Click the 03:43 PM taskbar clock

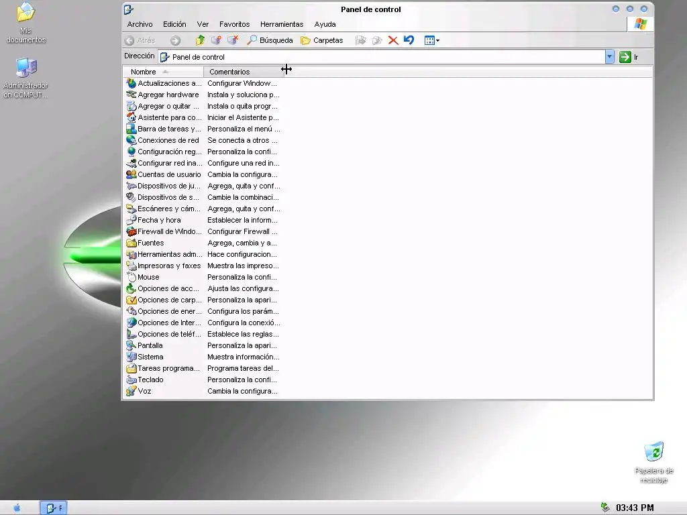click(635, 508)
